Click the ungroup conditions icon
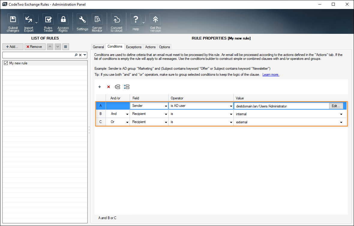Image resolution: width=354 pixels, height=226 pixels. tap(127, 87)
